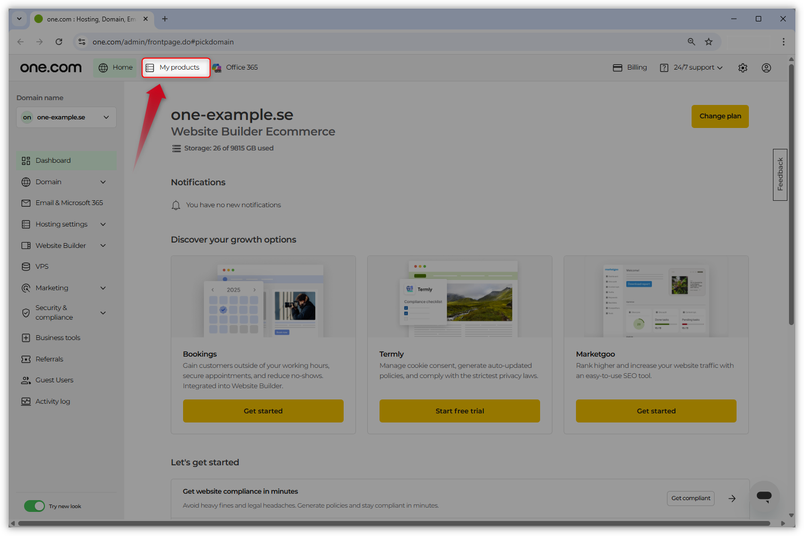Click the Change plan button

pos(720,116)
